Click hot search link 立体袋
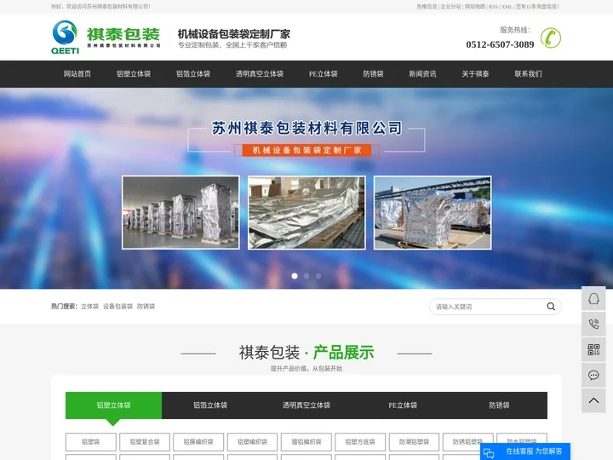Screen dimensions: 613x460 point(90,307)
